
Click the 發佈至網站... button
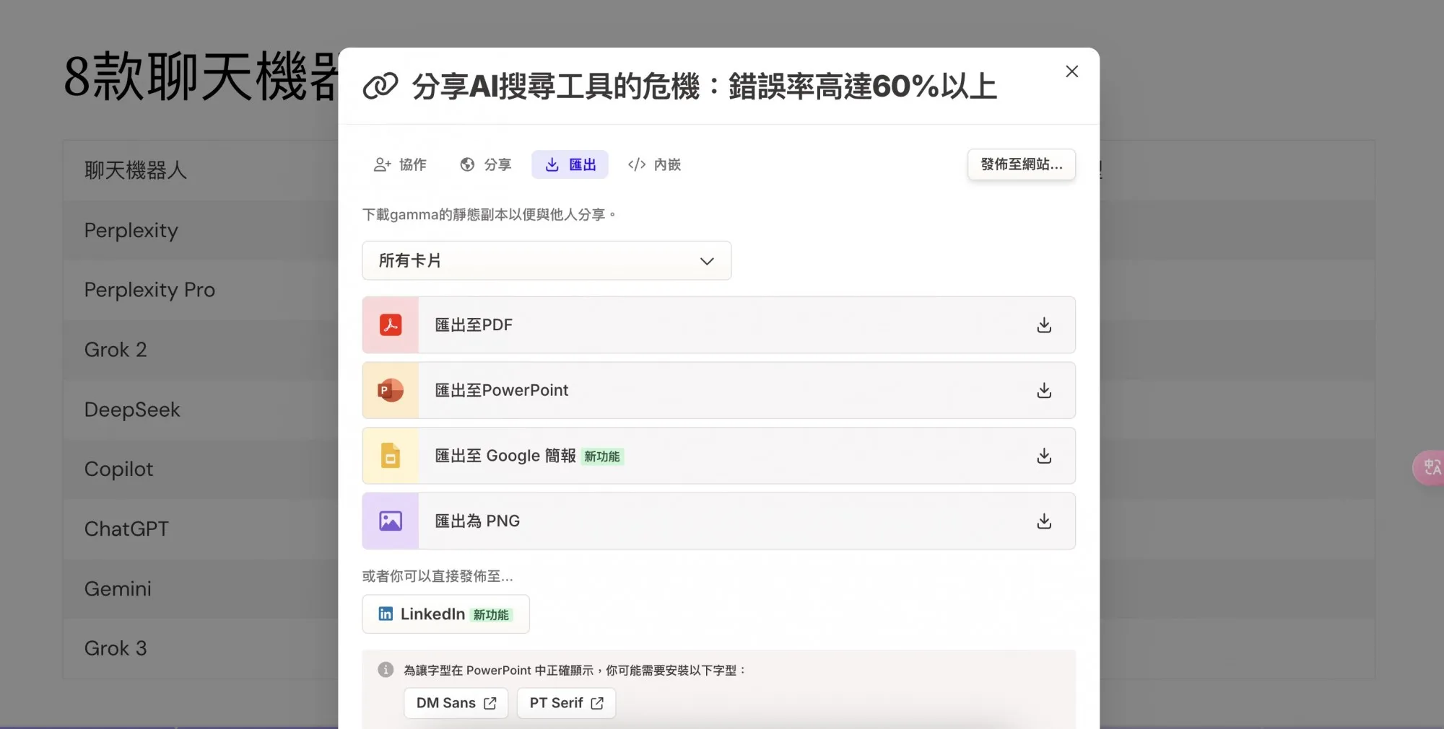tap(1021, 164)
